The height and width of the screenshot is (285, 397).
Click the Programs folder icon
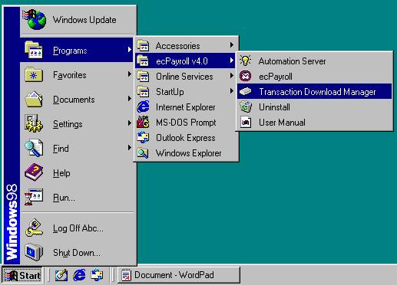pos(34,50)
